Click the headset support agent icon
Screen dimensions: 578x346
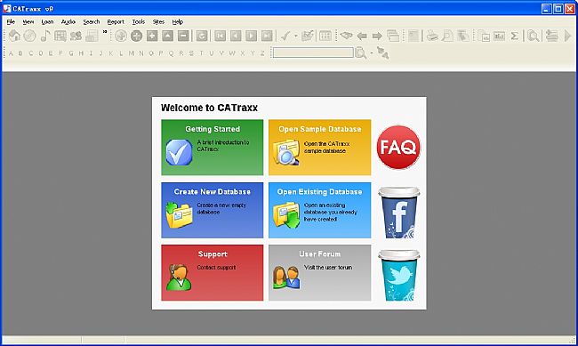pos(179,277)
